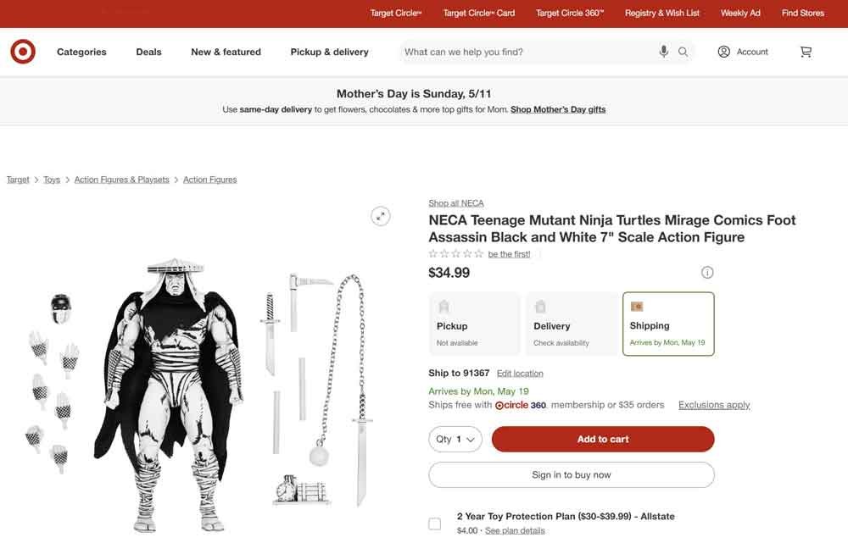The image size is (848, 543).
Task: Open the Shop all NECA link
Action: [455, 202]
